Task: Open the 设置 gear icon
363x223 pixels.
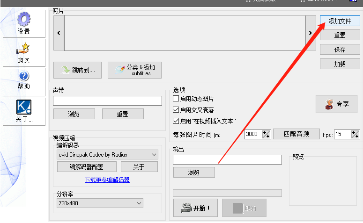Action: (24, 20)
